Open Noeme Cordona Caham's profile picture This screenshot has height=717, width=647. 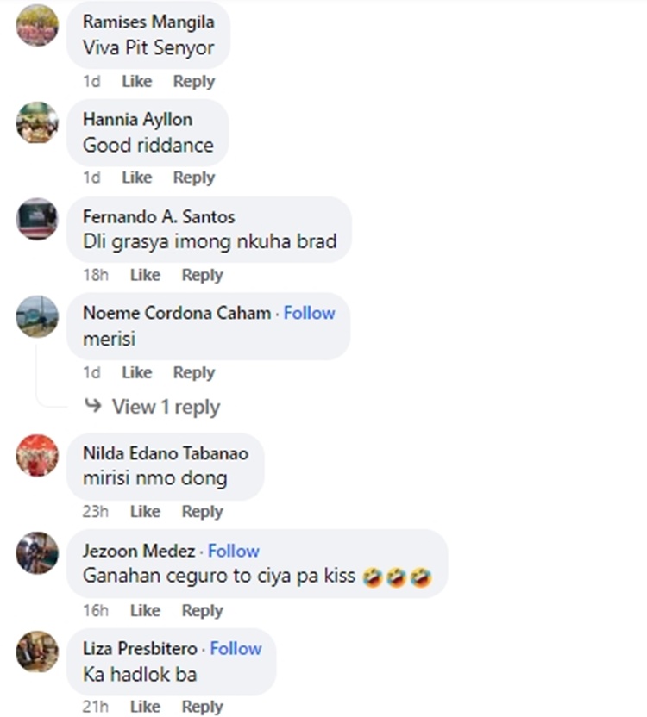37,316
